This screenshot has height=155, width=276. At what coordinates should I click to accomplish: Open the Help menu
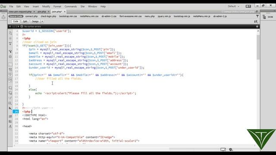point(103,6)
